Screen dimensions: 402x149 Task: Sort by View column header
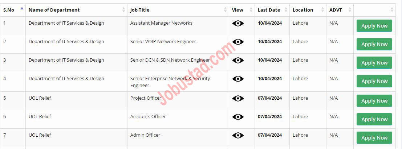[x=242, y=10]
